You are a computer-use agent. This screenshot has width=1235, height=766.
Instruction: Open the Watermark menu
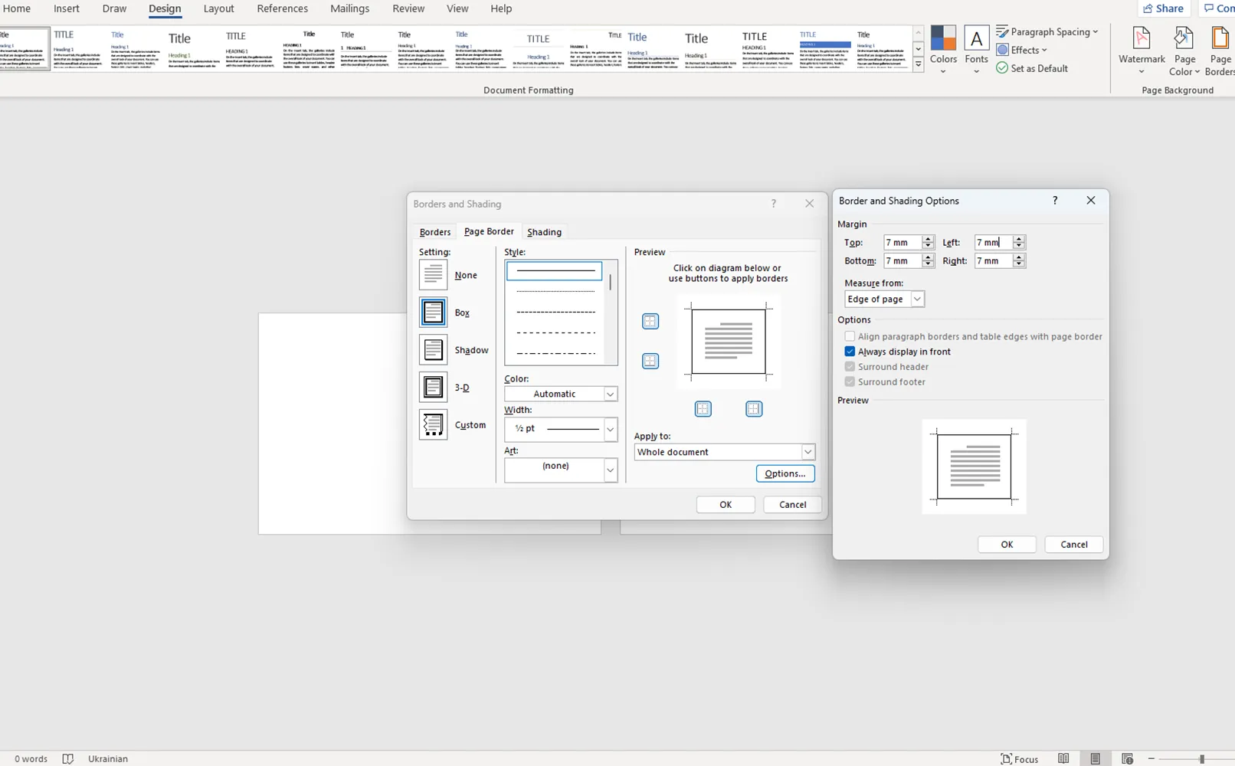point(1142,51)
